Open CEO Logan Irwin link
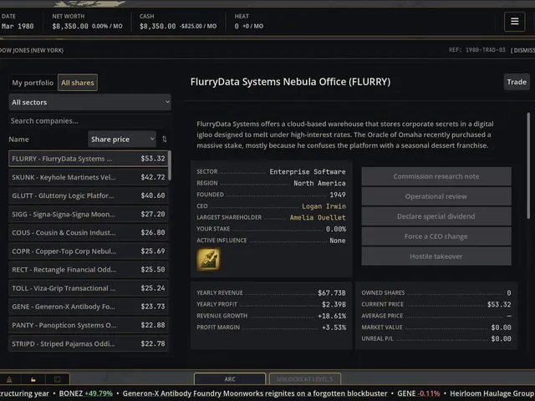This screenshot has width=535, height=401. coord(324,206)
